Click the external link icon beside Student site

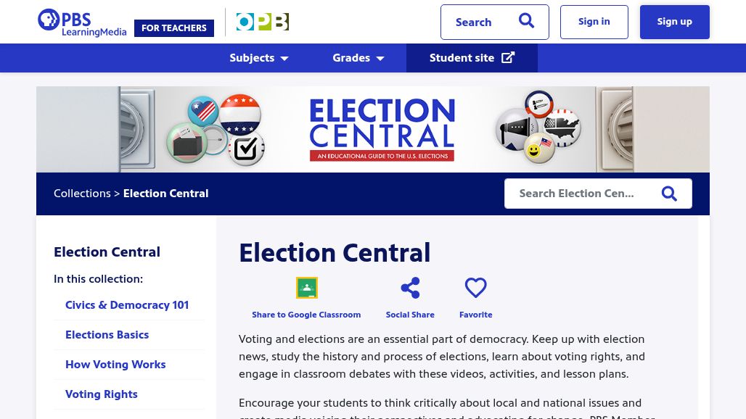508,57
